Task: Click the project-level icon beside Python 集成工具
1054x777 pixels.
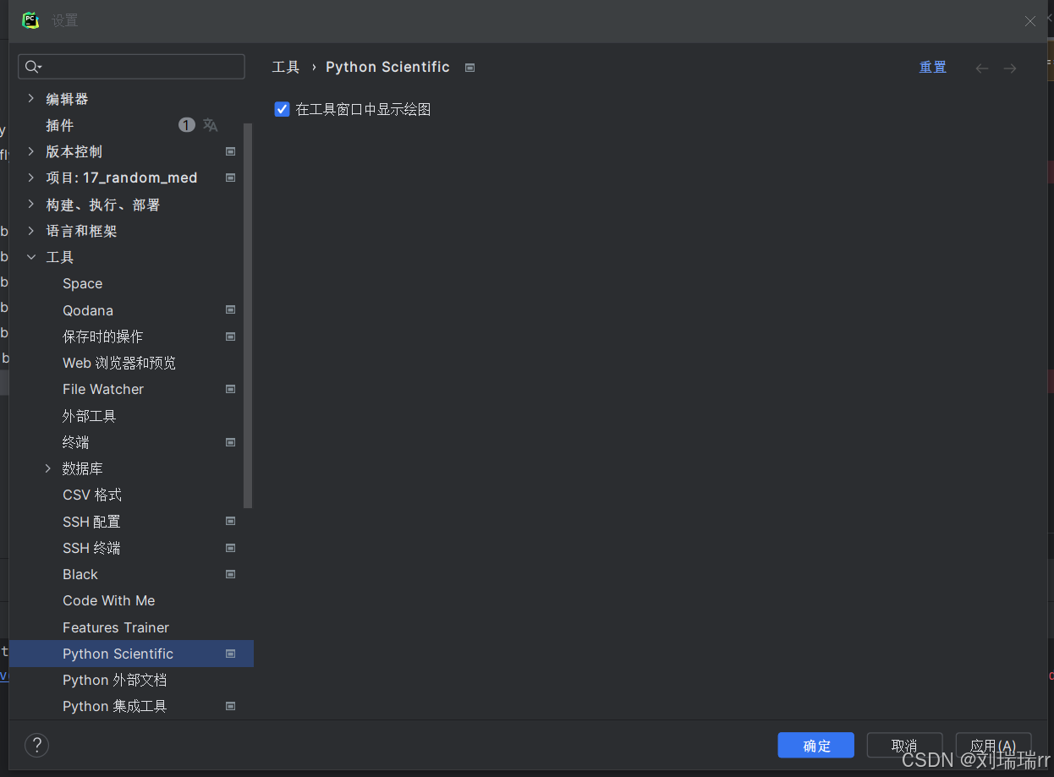Action: coord(230,706)
